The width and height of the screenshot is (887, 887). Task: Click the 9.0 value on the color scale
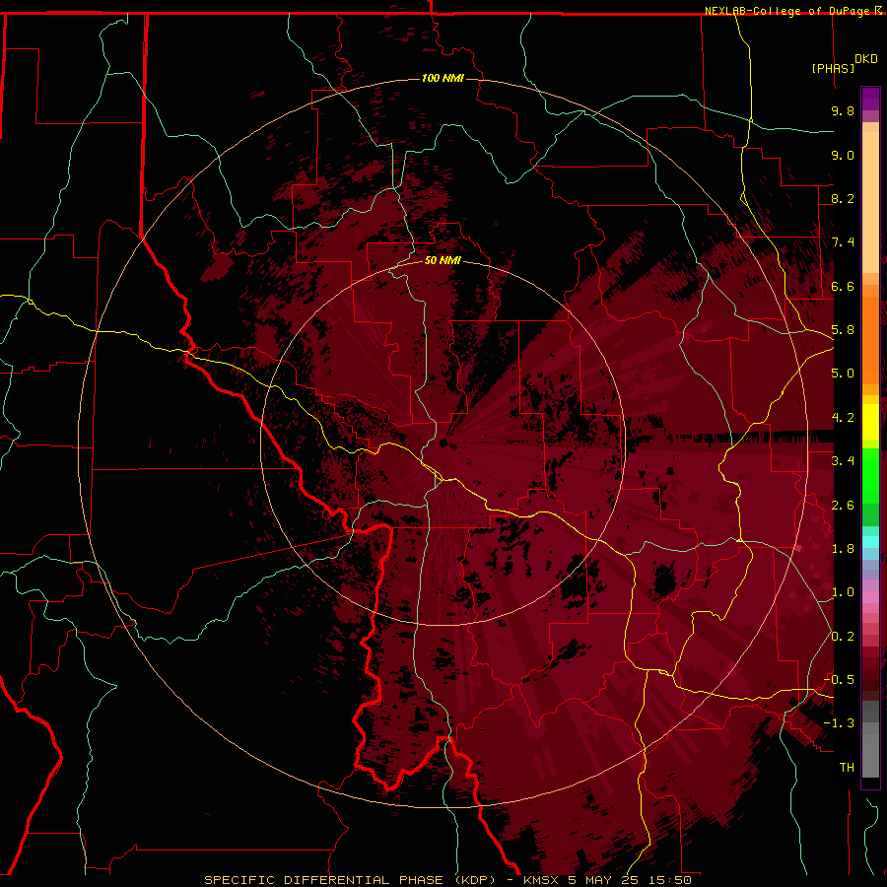click(x=843, y=155)
